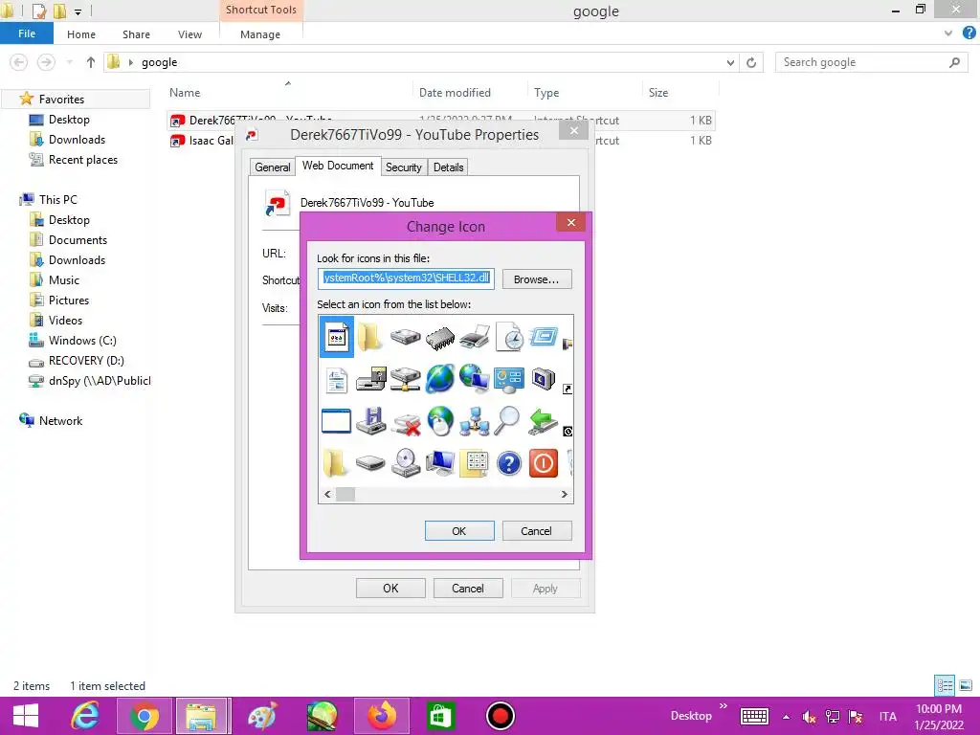Select the Internet Explorer globe icon
Screen dimensions: 980x735
440,379
